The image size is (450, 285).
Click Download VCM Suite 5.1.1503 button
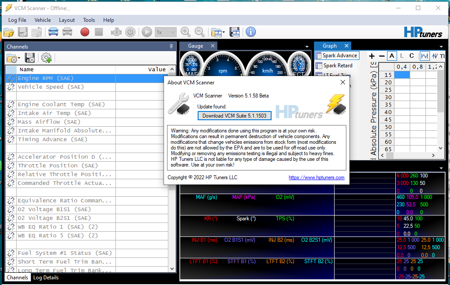coord(234,116)
